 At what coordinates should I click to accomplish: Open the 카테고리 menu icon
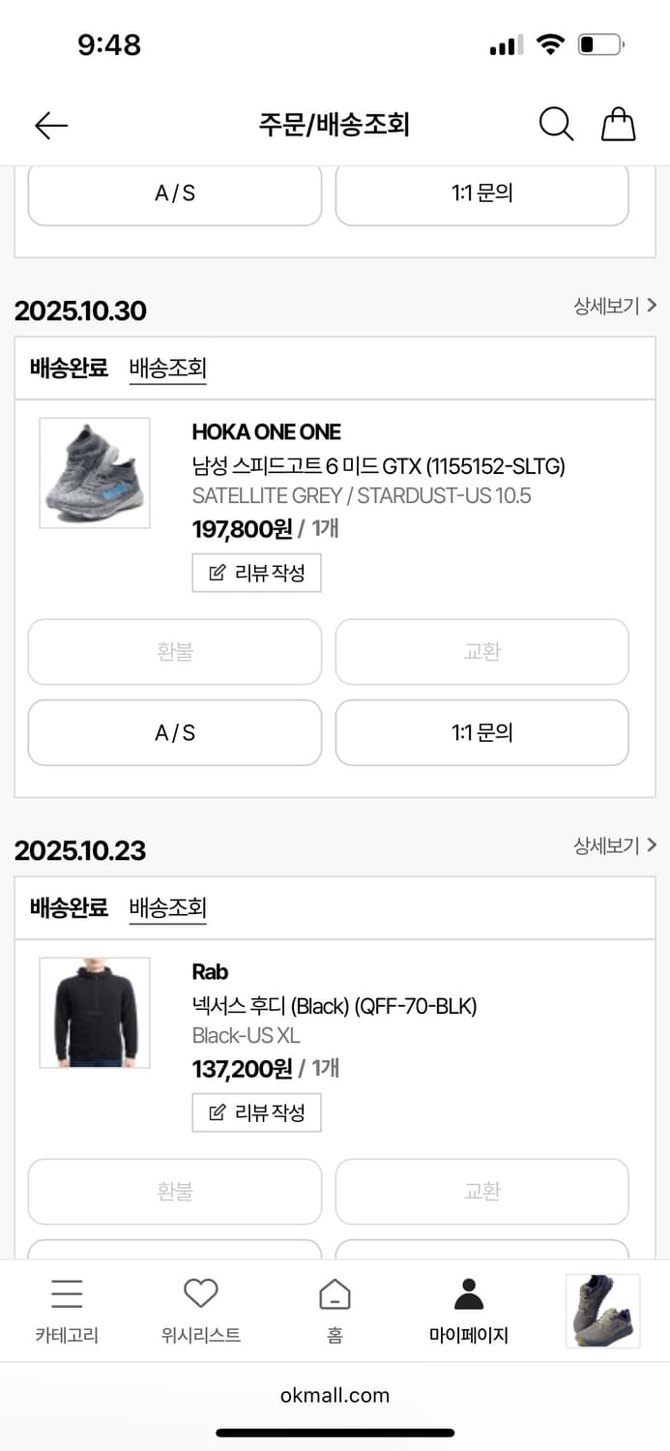pos(67,1294)
